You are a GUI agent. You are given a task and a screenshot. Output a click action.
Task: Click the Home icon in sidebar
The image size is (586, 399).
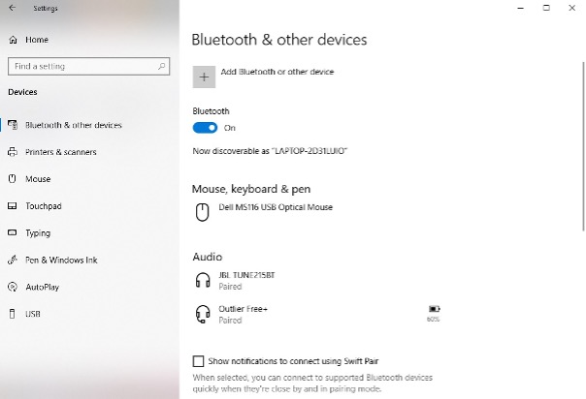pos(12,40)
